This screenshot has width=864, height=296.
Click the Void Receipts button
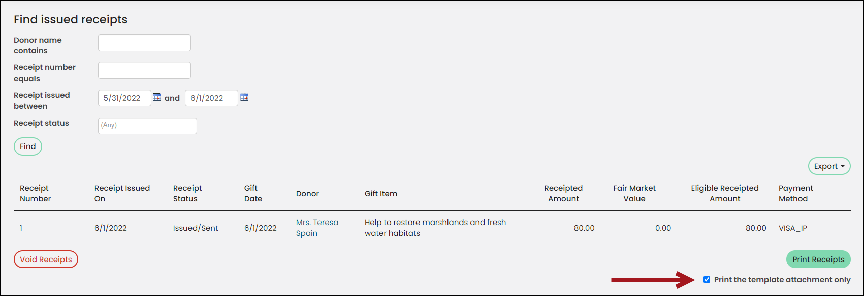click(x=46, y=260)
